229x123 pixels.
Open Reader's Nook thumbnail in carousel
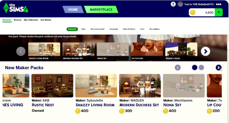click(x=181, y=51)
